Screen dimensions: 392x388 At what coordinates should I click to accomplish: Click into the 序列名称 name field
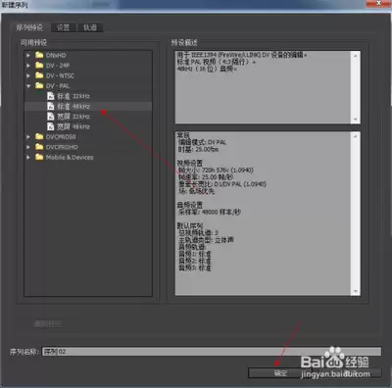point(212,352)
